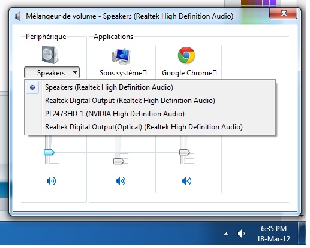Select PL2473HD-1 (NVIDIA High Definition Audio)
The image size is (310, 248).
tap(150, 114)
